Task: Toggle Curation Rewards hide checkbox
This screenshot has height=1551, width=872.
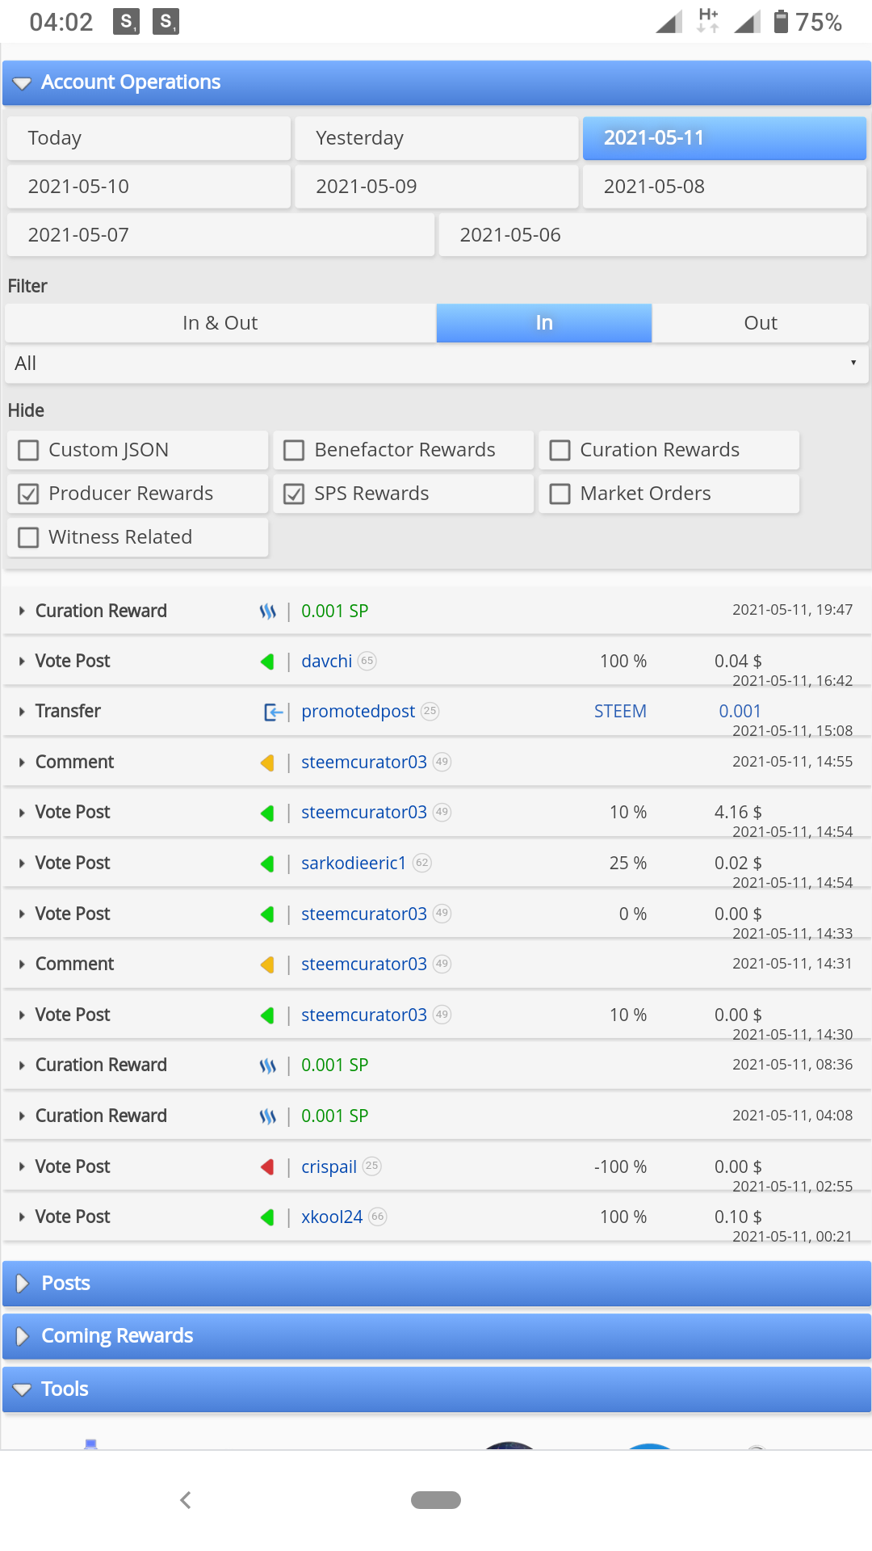Action: pyautogui.click(x=560, y=450)
